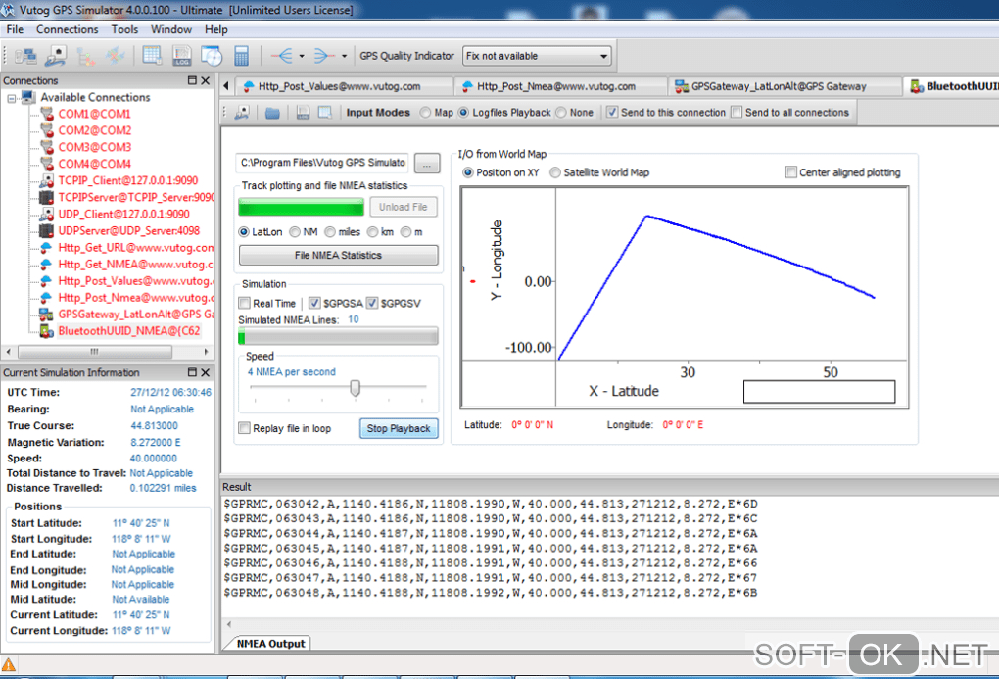The height and width of the screenshot is (679, 999).
Task: Click the BluetoothUUID_NMEA tree icon
Action: point(46,331)
